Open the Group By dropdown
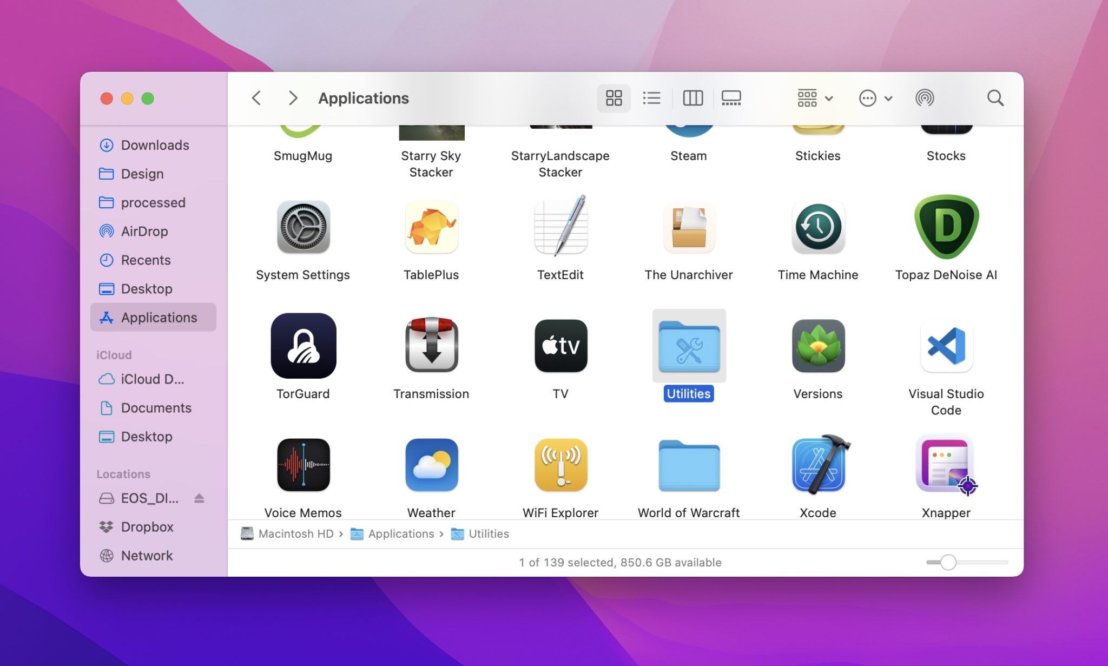The image size is (1108, 666). [815, 98]
